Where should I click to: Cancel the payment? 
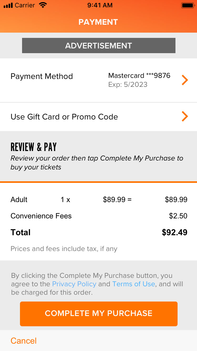click(x=24, y=341)
